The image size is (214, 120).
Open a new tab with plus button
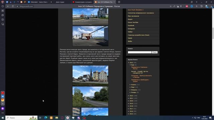pos(119,2)
